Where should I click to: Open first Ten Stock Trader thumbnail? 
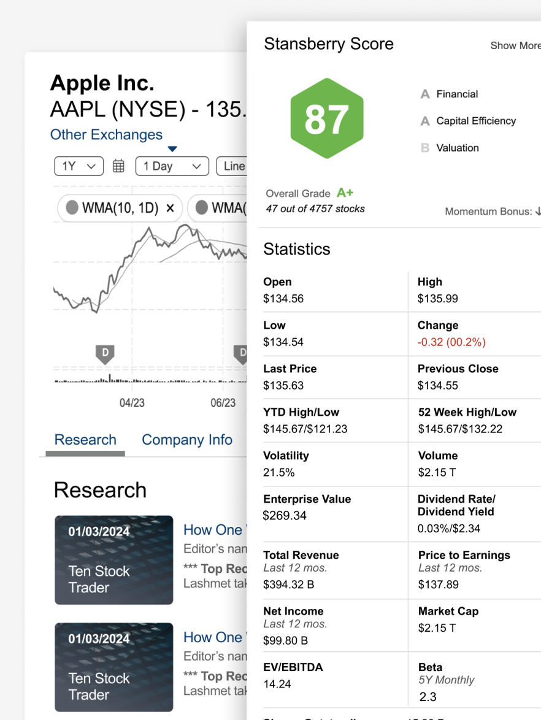[114, 560]
